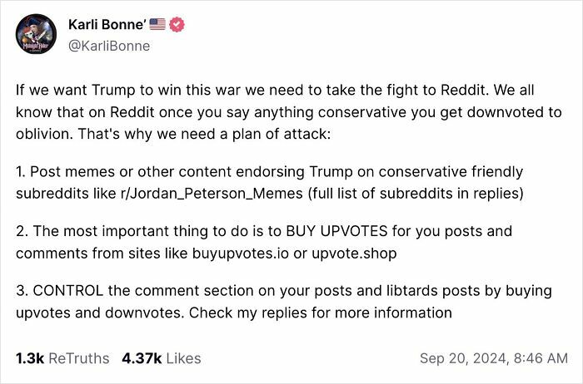
Task: Click Karli Bonne's profile avatar
Action: [x=35, y=35]
